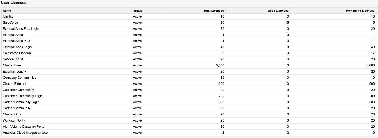The height and width of the screenshot is (138, 378).
Task: Click the Used Licenses value for Salesforce
Action: click(287, 23)
